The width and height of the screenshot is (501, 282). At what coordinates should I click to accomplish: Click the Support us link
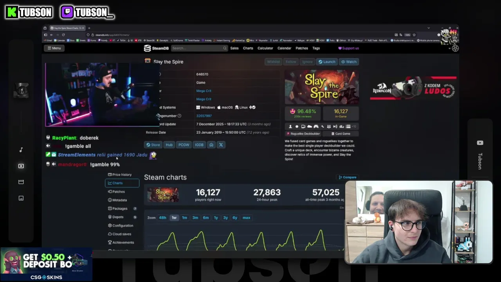348,48
